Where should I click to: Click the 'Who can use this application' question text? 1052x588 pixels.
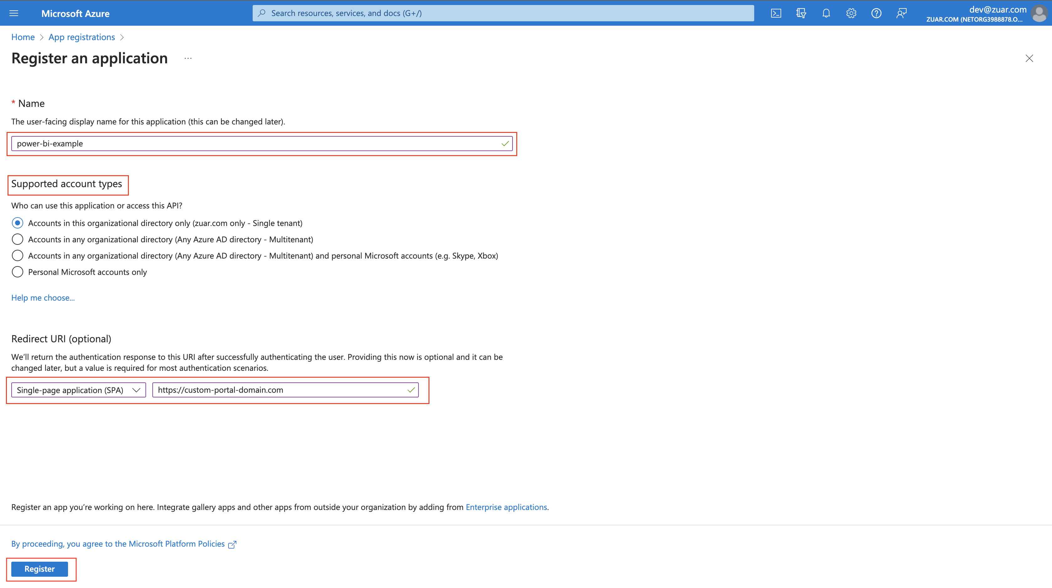click(97, 205)
